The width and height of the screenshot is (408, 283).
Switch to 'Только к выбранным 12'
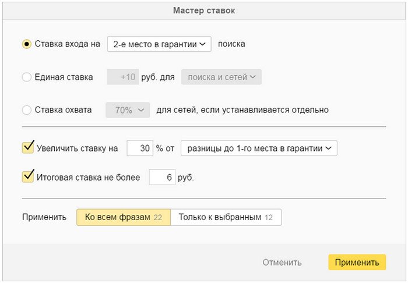coord(226,217)
